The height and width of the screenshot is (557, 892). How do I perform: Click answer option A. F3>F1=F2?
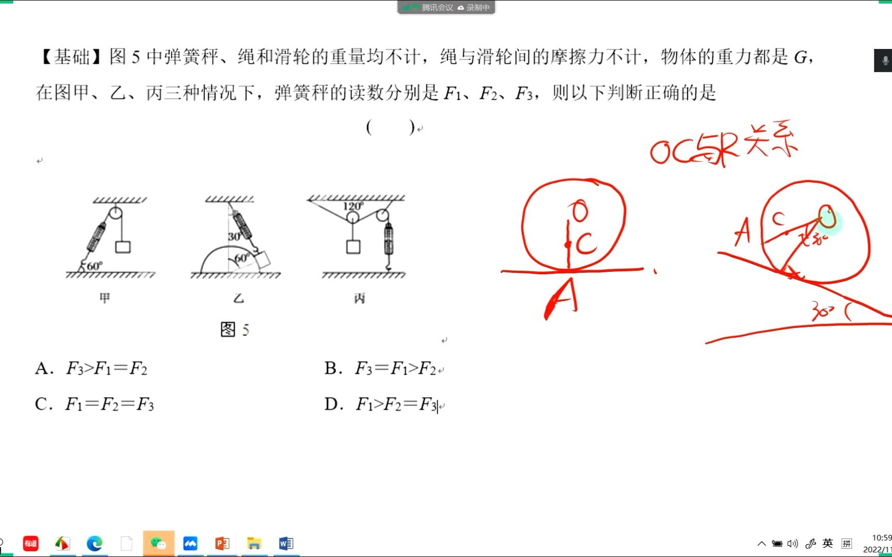91,368
